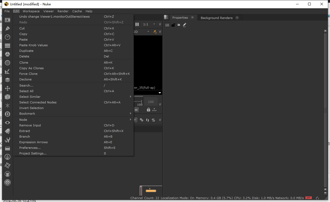
Task: Open the Workspace menu
Action: pyautogui.click(x=31, y=11)
